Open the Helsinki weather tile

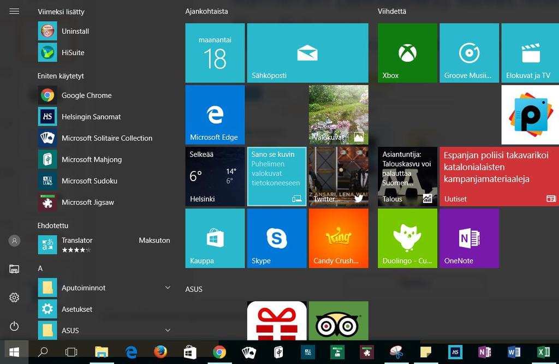point(215,176)
